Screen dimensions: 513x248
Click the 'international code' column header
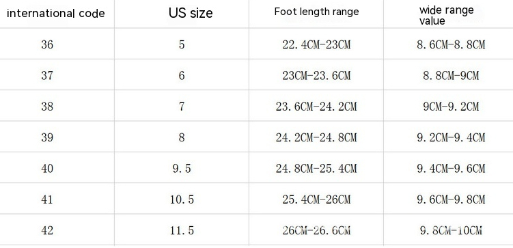coord(55,14)
